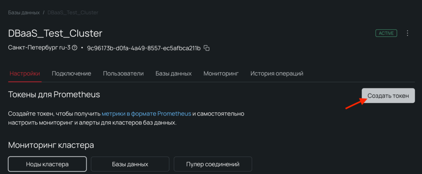Screen dimensions: 422x174
Task: Open the three-dot cluster actions menu
Action: (407, 33)
